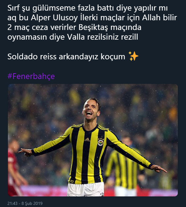Screen dimensions: 186x207
Task: Click the Adidas logo on the striped jersey
Action: (87, 140)
